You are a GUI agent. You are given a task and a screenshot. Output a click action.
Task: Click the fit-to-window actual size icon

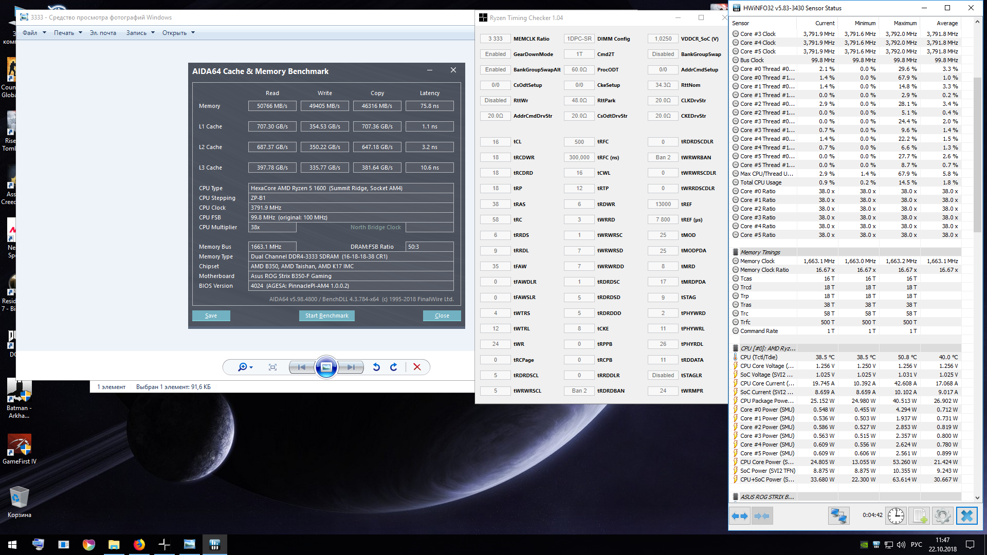pyautogui.click(x=272, y=367)
